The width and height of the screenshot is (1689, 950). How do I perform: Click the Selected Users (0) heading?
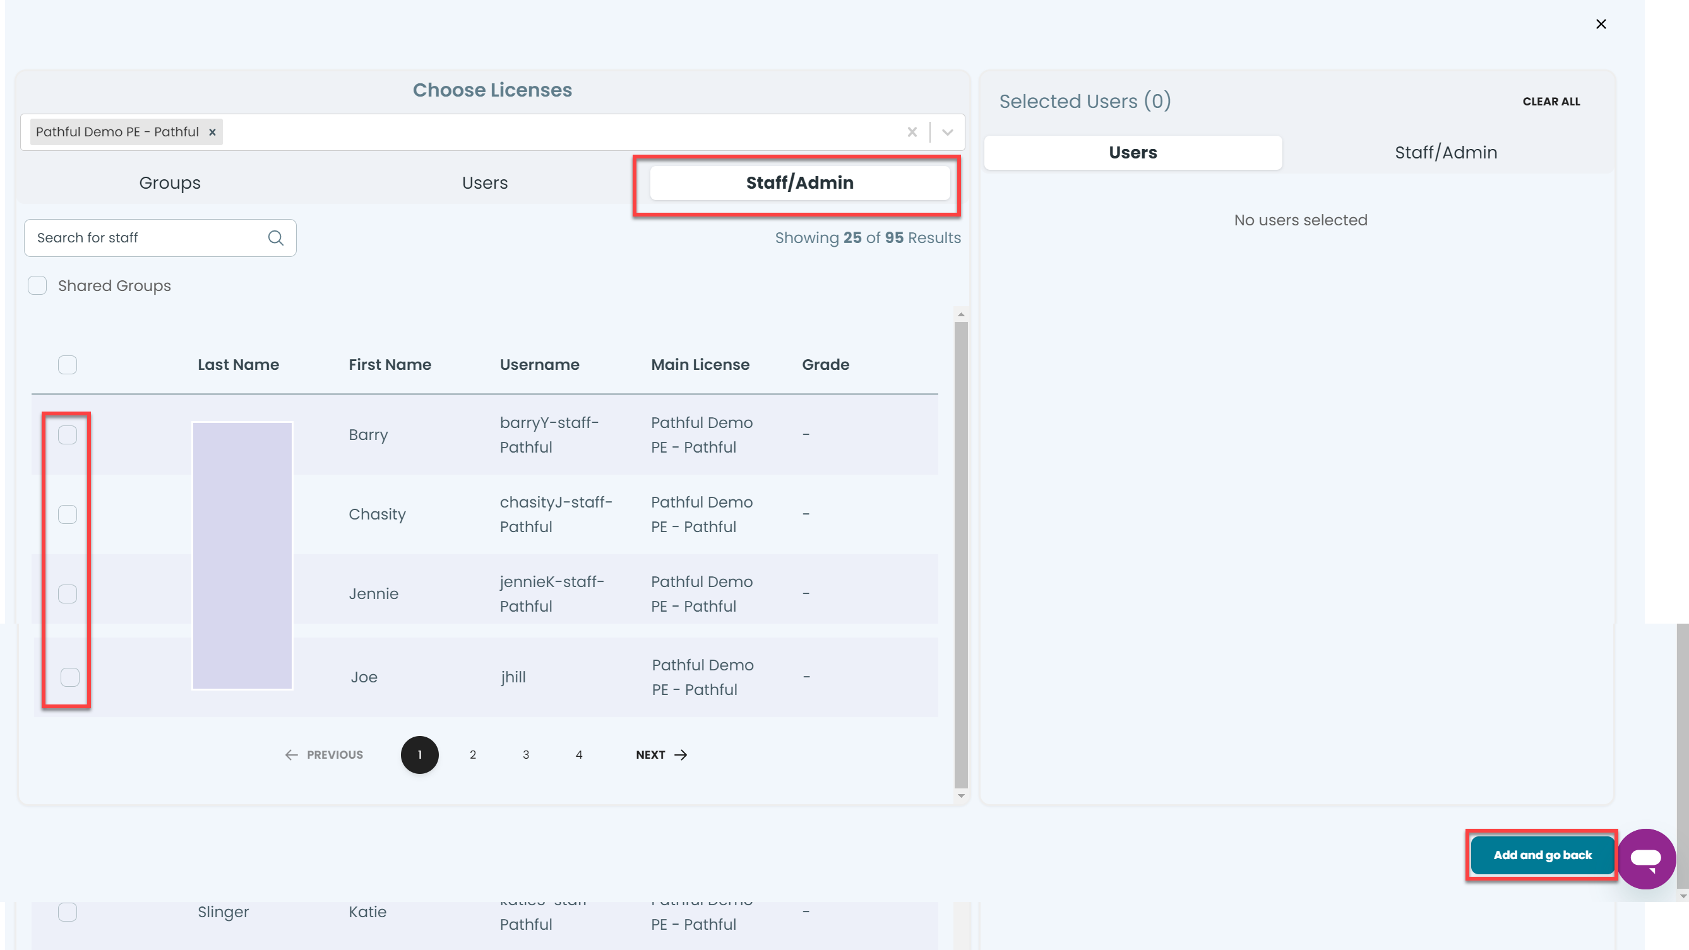(x=1085, y=102)
